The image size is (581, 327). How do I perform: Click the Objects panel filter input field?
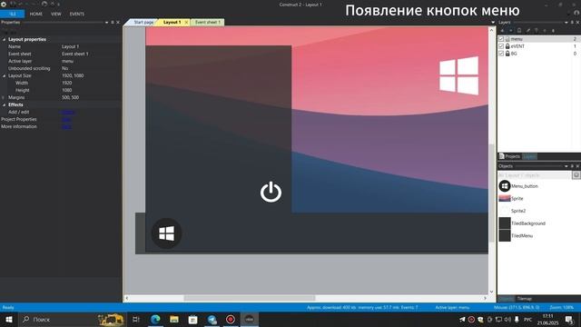[535, 175]
